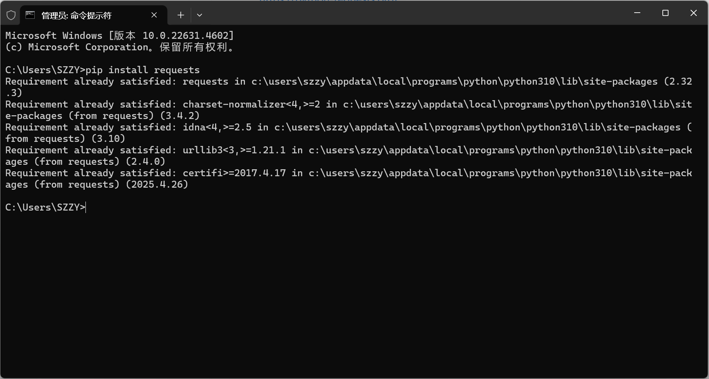
Task: Click the empty title bar area
Action: click(409, 13)
